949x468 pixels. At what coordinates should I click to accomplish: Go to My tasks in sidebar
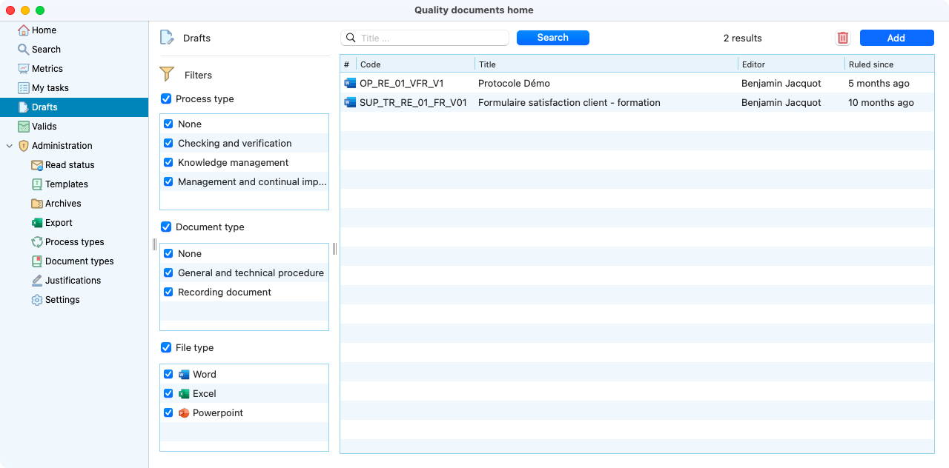(x=74, y=88)
